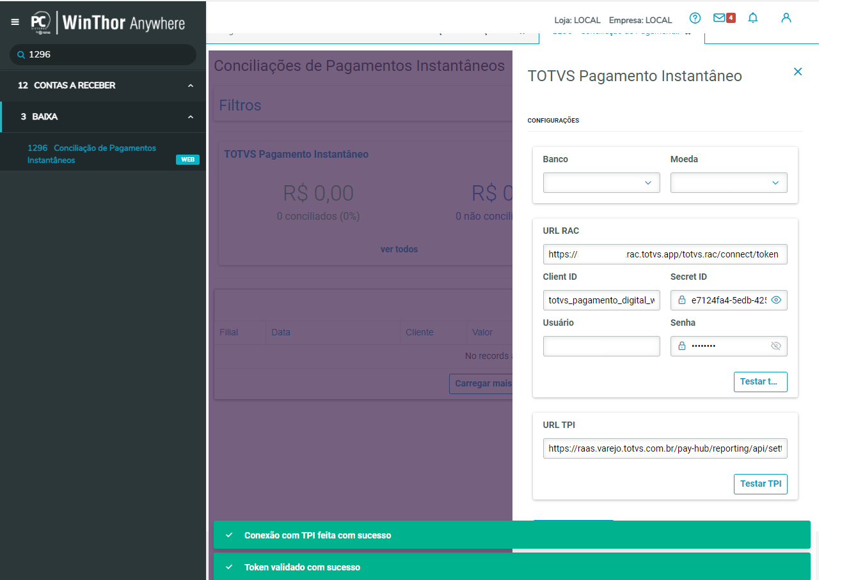The image size is (865, 580).
Task: Toggle Senha password visibility
Action: click(776, 346)
